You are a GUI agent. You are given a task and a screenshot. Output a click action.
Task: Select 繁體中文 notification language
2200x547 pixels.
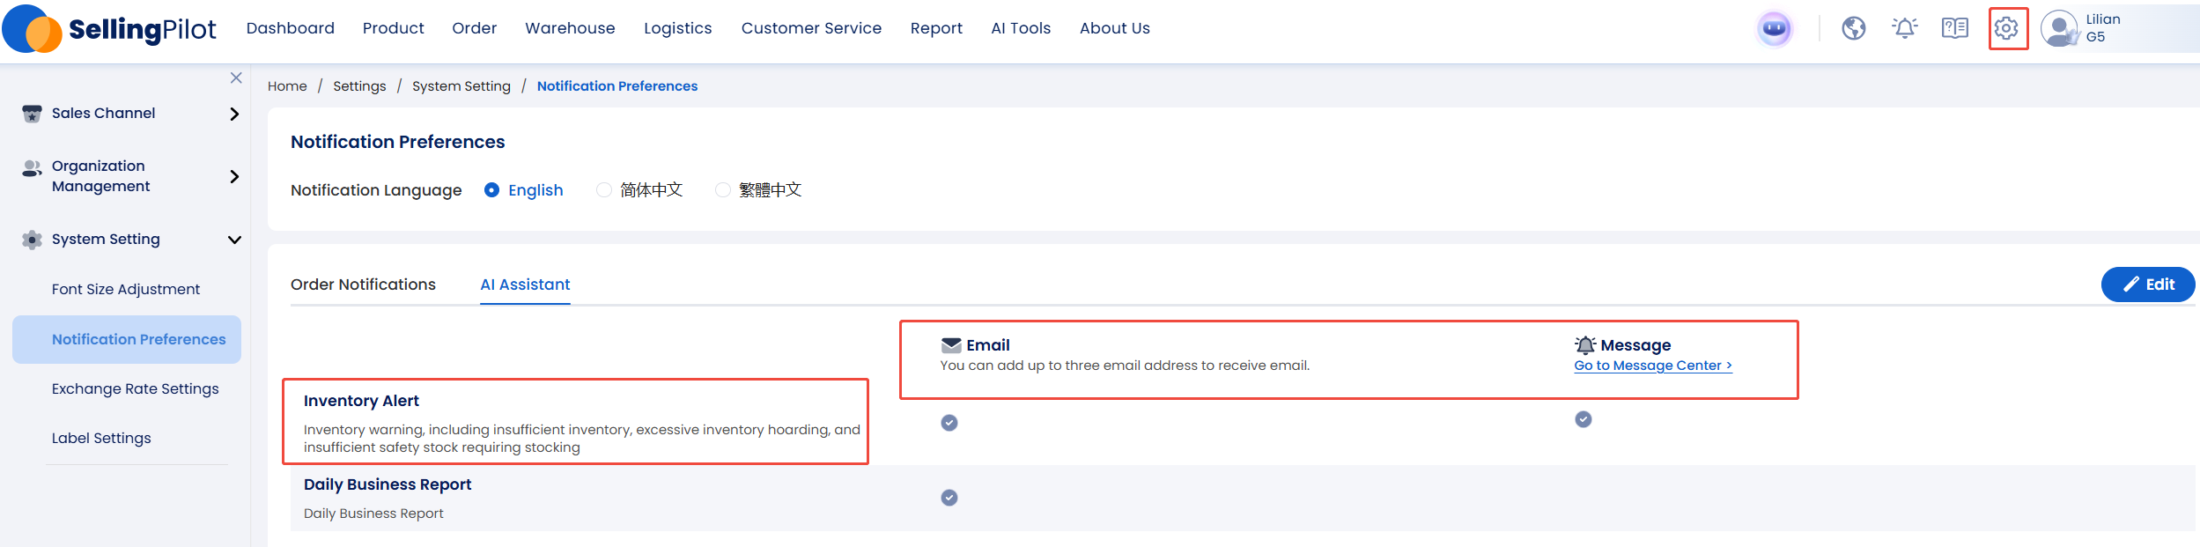tap(723, 190)
